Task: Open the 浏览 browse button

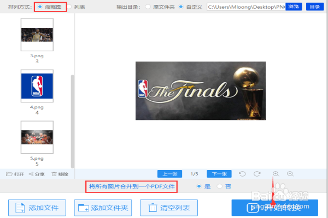Action: click(294, 7)
